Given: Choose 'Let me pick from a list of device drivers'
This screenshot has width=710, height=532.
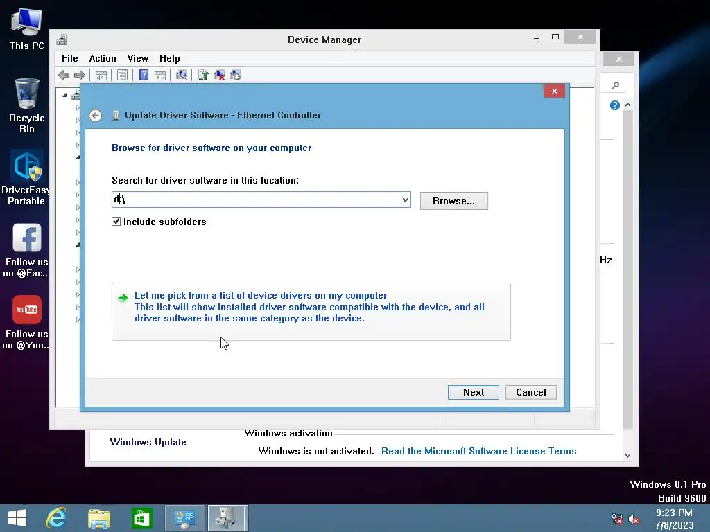Looking at the screenshot, I should pos(311,311).
